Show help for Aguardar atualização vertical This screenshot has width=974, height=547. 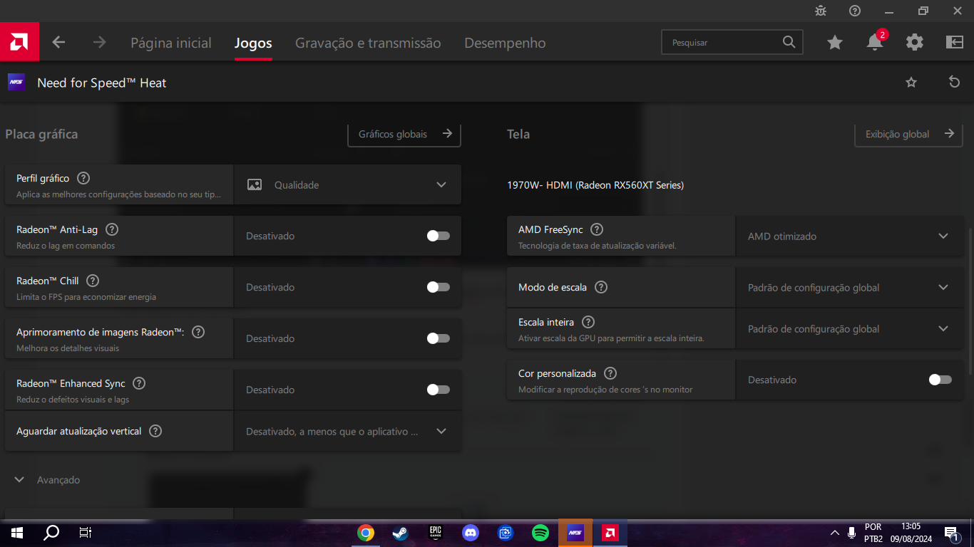[x=155, y=431]
